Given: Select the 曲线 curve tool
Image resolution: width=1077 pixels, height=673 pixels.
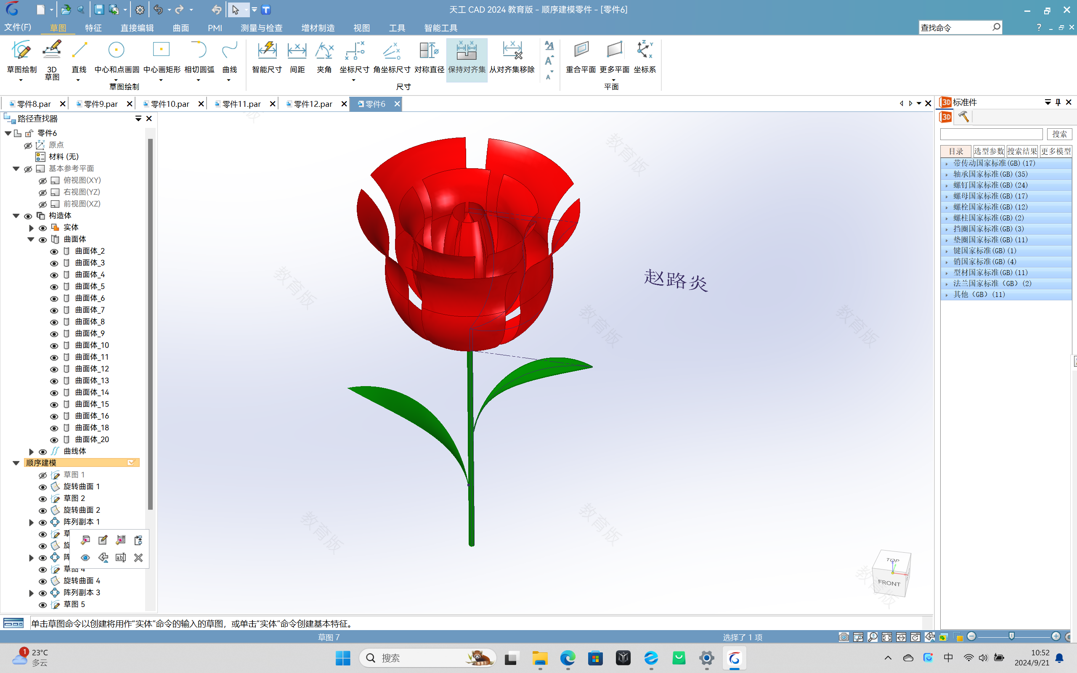Looking at the screenshot, I should tap(229, 57).
